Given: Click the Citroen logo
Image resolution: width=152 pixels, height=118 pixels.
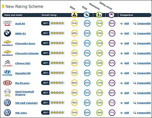Looking at the screenshot, I should pos(7,63).
